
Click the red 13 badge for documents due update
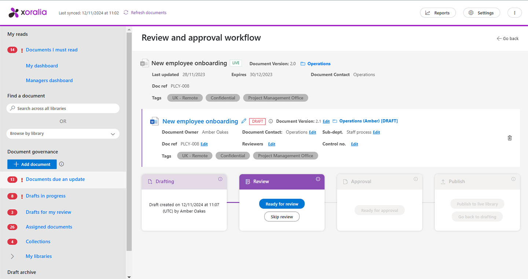click(12, 180)
